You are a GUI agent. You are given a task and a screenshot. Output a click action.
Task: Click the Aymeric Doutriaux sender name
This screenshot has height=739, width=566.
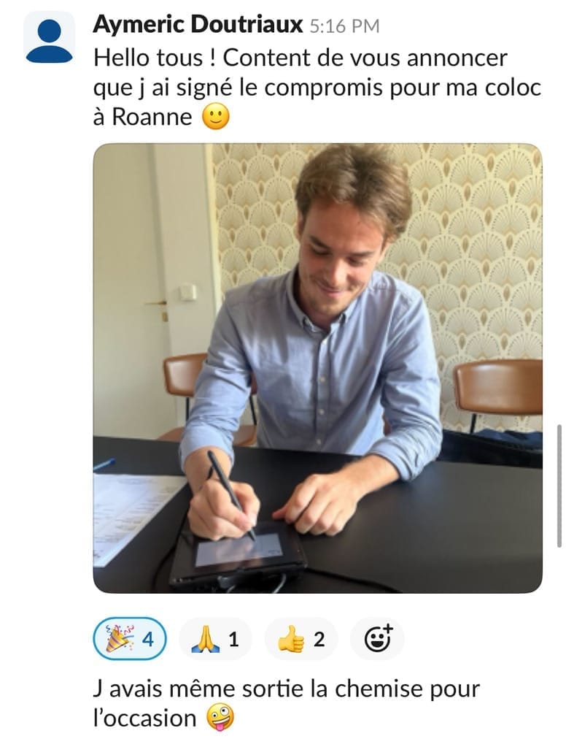(x=198, y=25)
